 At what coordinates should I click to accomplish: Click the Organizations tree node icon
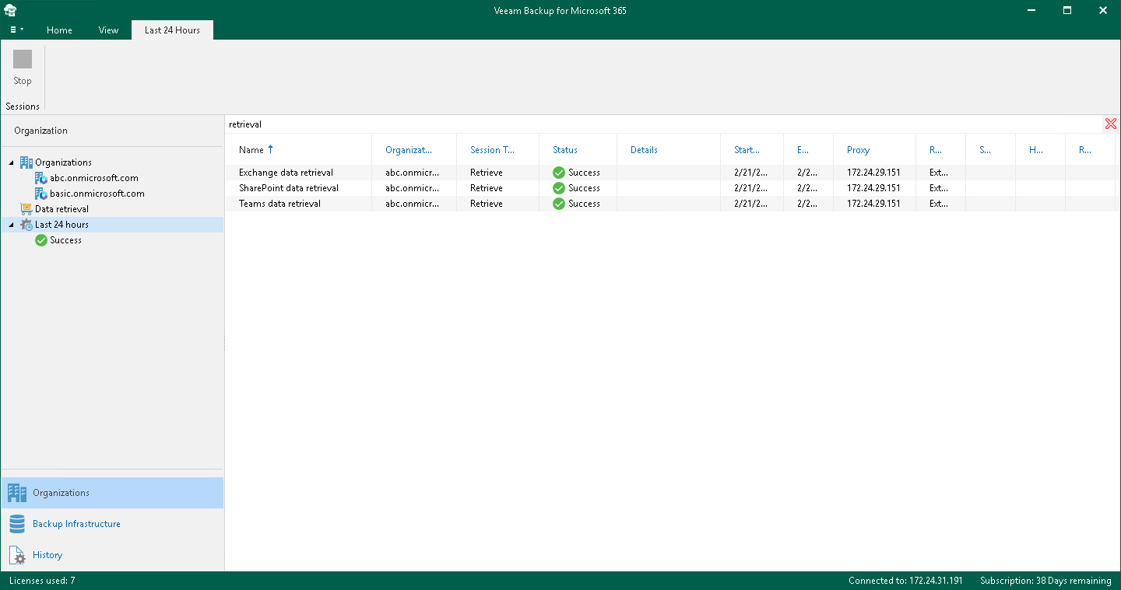(26, 162)
